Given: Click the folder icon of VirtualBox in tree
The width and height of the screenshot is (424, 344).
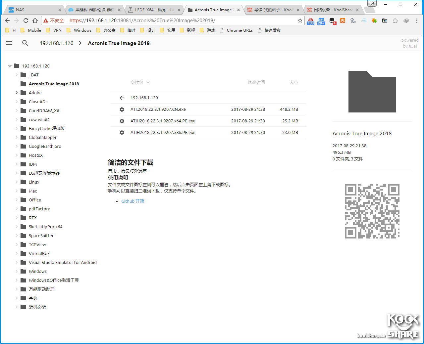Looking at the screenshot, I should click(x=23, y=253).
